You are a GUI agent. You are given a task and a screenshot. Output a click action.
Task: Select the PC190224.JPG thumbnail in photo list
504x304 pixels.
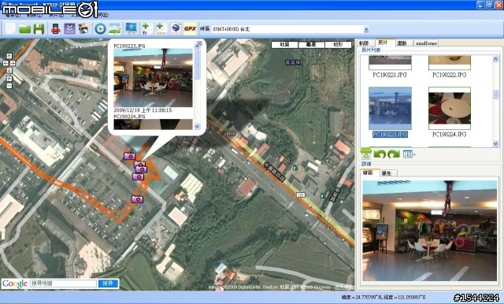[450, 109]
